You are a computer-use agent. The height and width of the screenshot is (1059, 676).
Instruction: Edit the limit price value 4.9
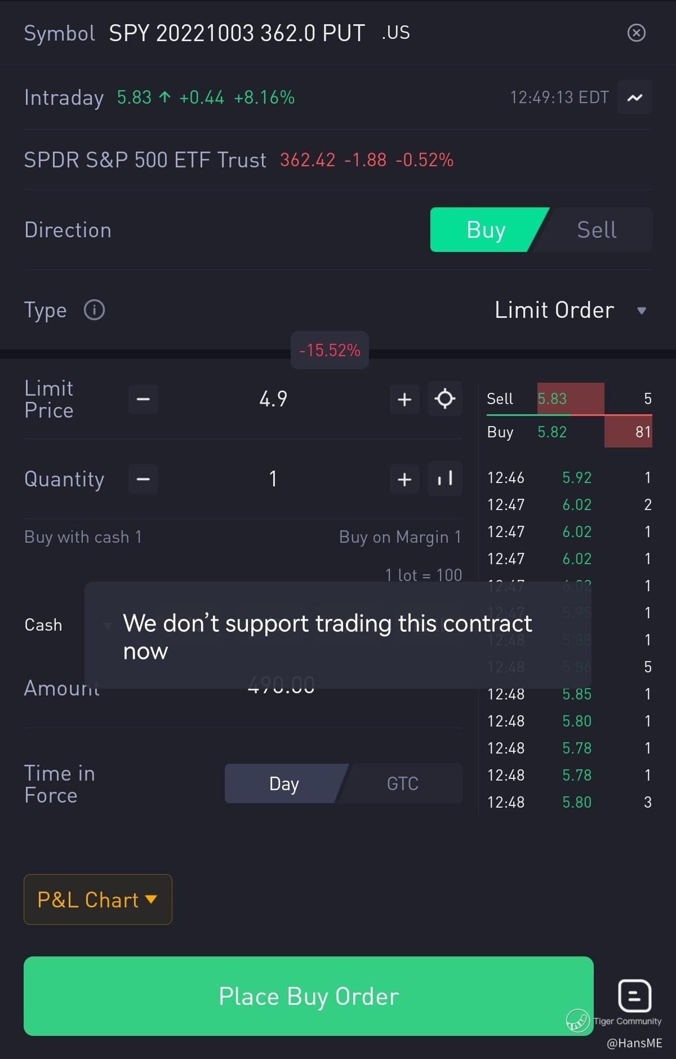pyautogui.click(x=273, y=399)
